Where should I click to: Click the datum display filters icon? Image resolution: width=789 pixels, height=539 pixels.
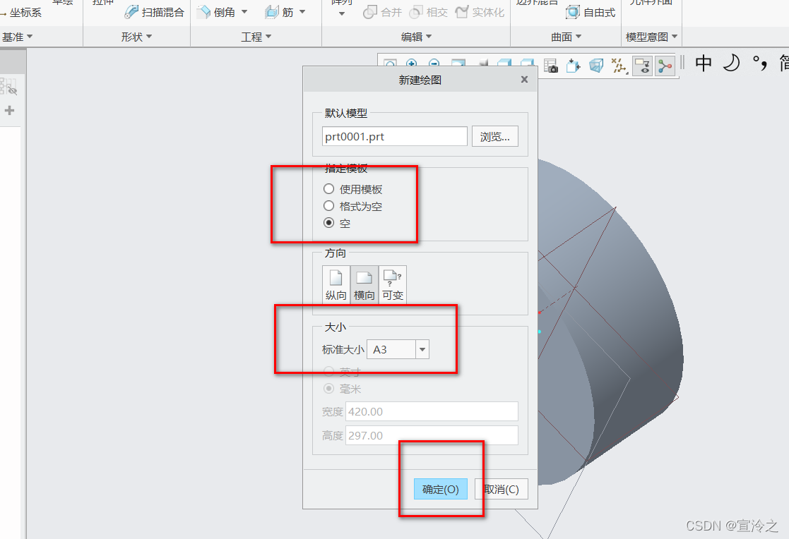click(619, 66)
